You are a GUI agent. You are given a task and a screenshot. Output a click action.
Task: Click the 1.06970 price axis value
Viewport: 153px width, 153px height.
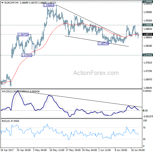[148, 79]
